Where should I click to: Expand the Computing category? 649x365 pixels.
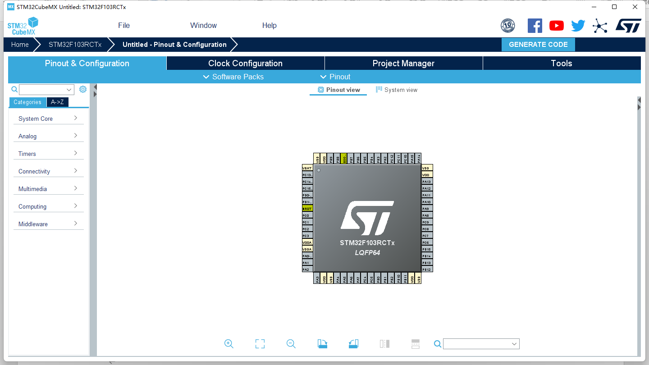tap(49, 206)
